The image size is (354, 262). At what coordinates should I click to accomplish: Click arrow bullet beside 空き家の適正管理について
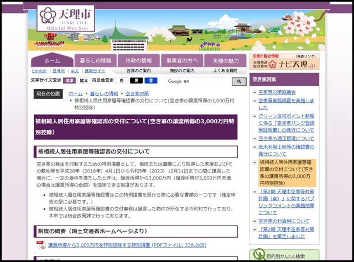(254, 139)
